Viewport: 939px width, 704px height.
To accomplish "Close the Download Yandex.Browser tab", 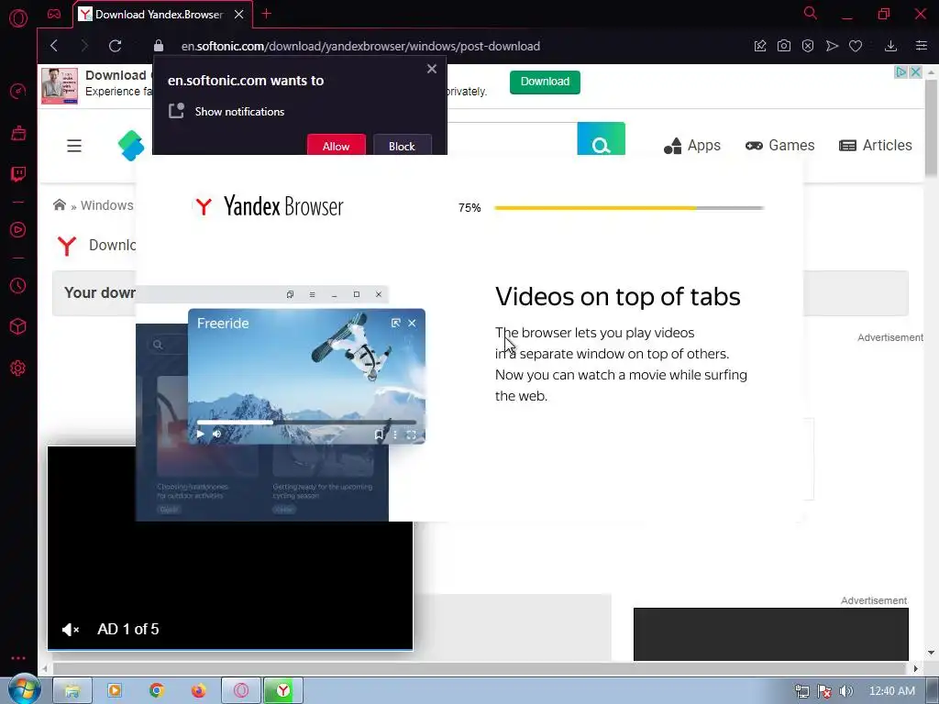I will [239, 15].
